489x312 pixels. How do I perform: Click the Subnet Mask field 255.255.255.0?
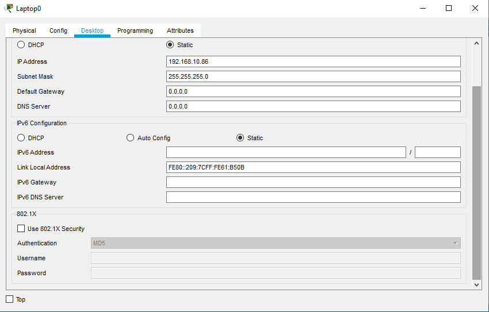pos(313,76)
